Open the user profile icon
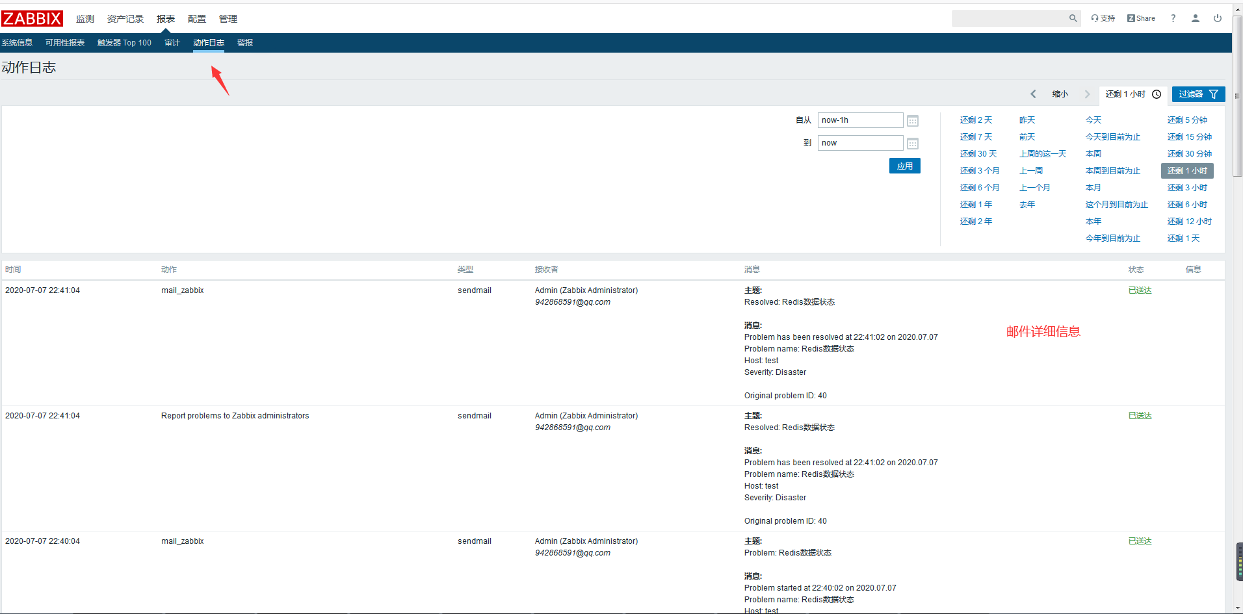This screenshot has height=614, width=1243. coord(1195,19)
